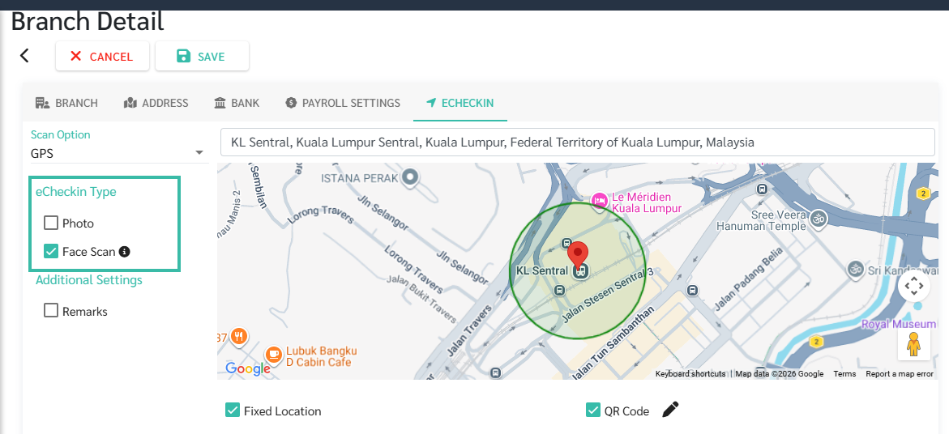Viewport: 949px width, 434px height.
Task: Open the map Terms link
Action: click(x=844, y=374)
